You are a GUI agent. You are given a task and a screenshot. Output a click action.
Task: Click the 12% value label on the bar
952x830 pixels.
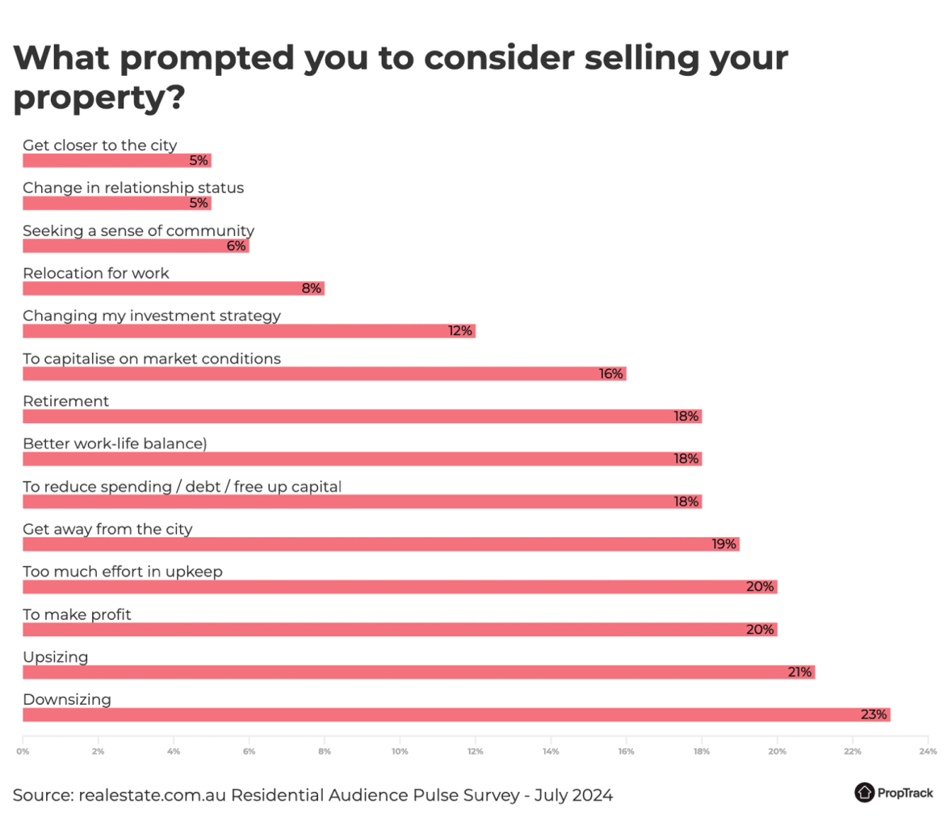click(460, 331)
